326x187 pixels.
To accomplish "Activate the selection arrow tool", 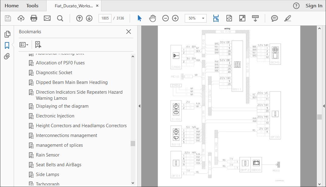I will (x=139, y=18).
